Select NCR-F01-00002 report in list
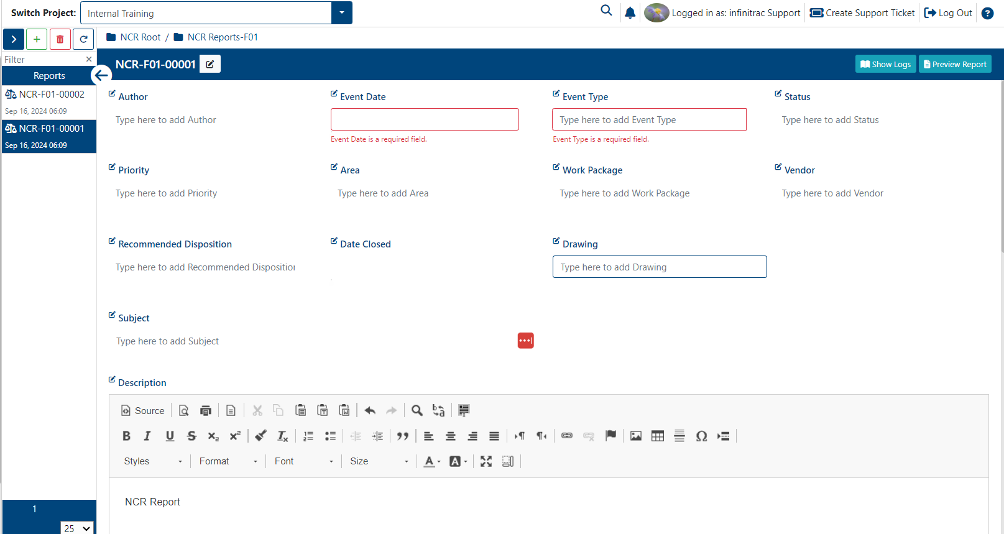The height and width of the screenshot is (534, 1004). (49, 102)
